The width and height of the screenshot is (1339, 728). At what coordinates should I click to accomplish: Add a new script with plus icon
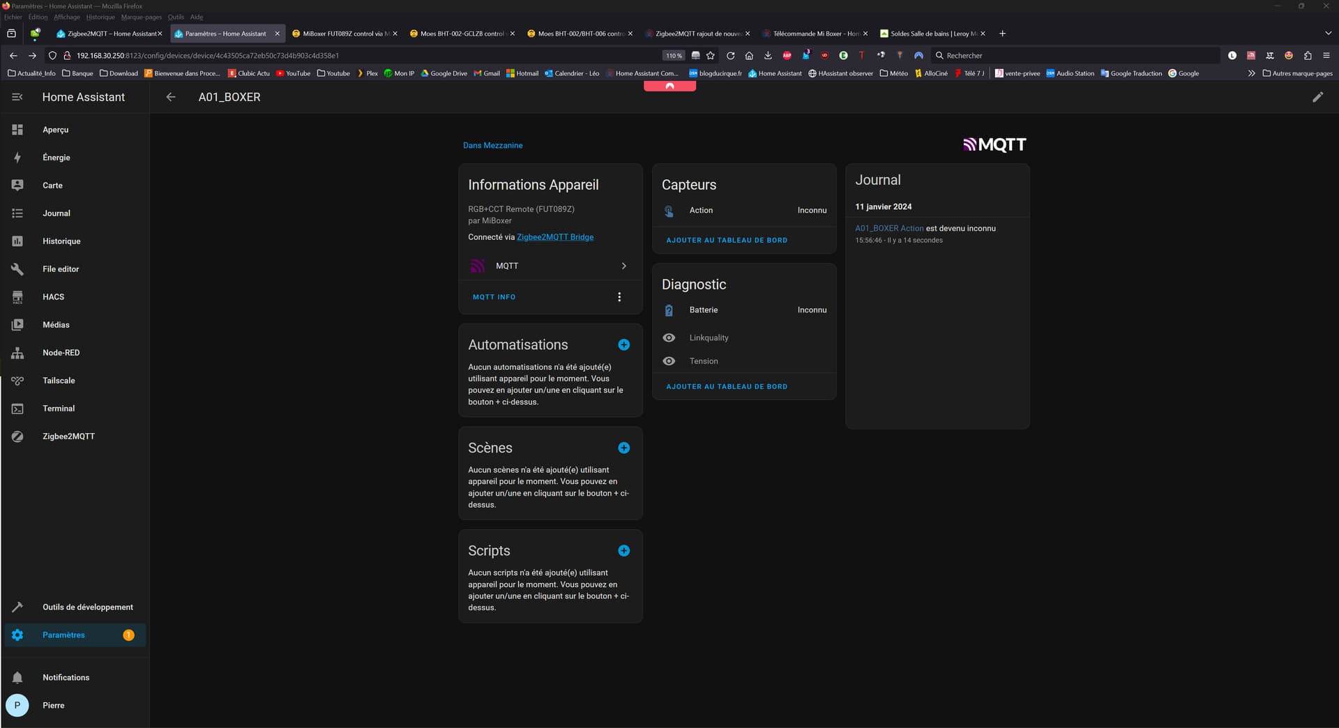[x=623, y=550]
